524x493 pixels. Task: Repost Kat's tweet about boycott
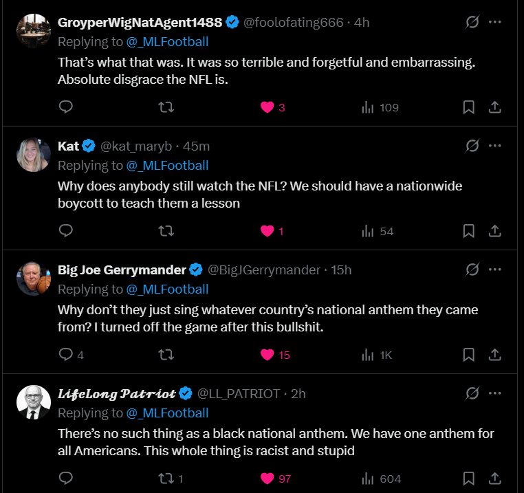166,231
